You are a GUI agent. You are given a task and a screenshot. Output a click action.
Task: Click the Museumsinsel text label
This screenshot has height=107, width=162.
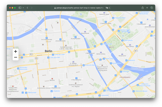(85, 33)
